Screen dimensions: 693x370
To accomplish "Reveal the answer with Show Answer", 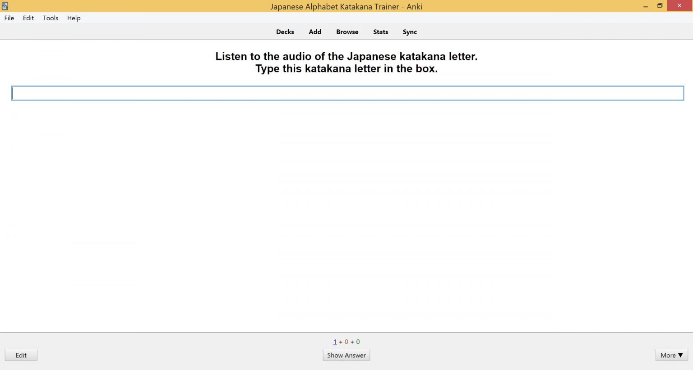I will click(346, 355).
